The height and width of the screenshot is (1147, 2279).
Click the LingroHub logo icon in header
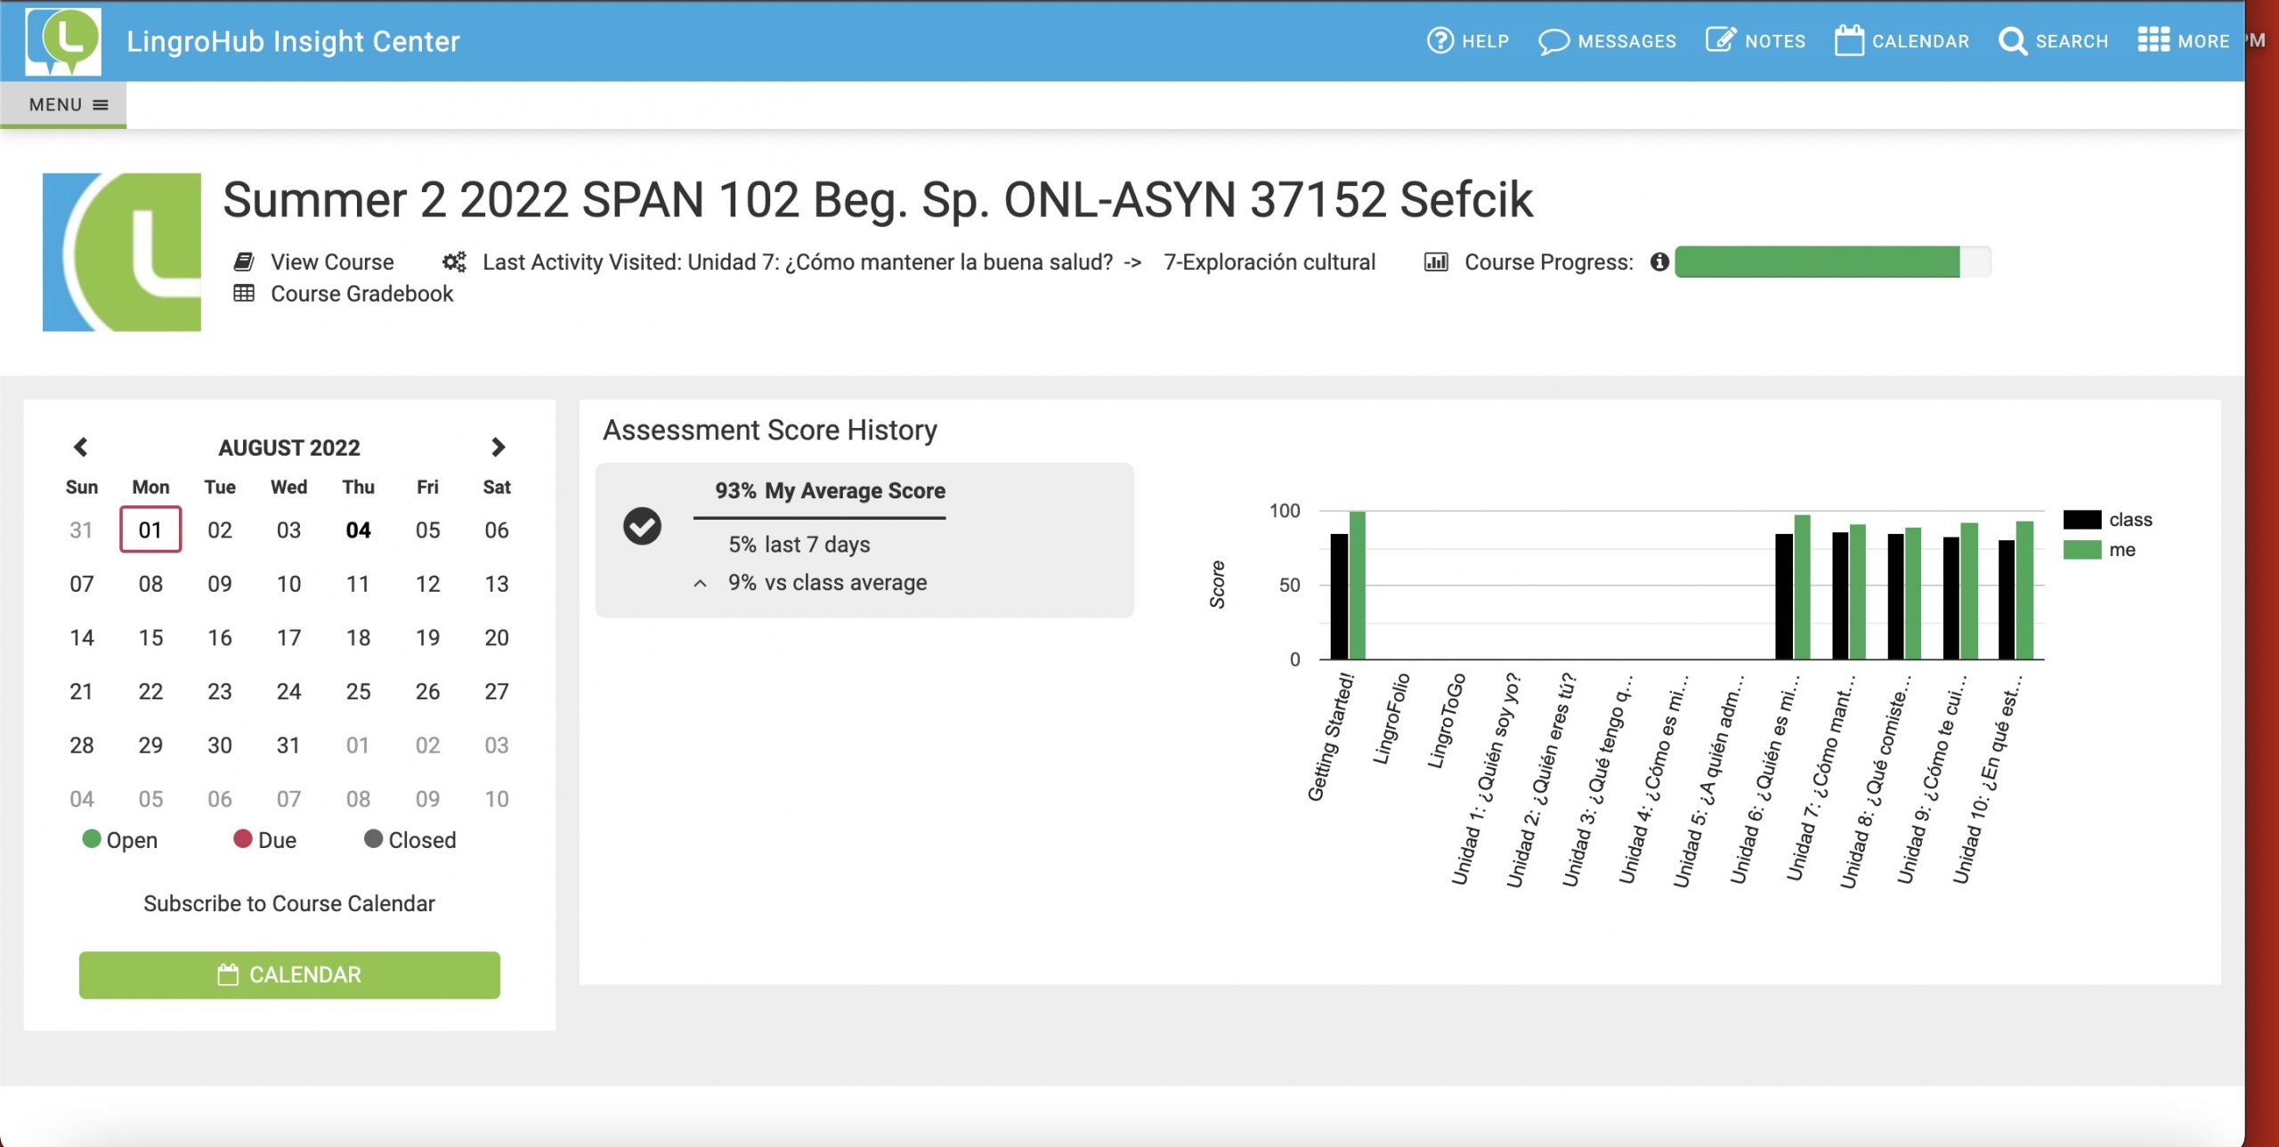[63, 41]
